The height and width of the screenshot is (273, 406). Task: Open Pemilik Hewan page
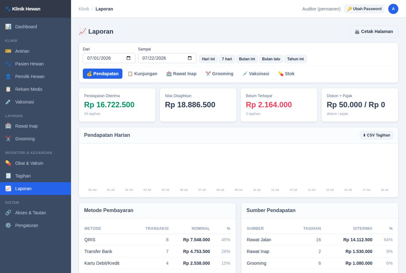[36, 77]
